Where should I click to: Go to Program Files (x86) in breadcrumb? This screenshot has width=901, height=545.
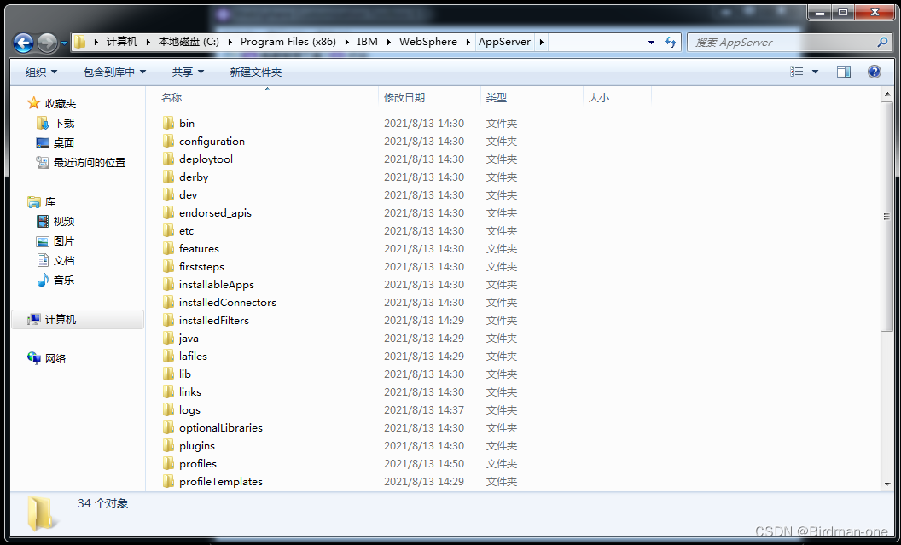click(288, 42)
